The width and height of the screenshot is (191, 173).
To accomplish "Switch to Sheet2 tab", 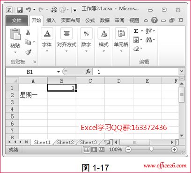I will (x=65, y=142).
